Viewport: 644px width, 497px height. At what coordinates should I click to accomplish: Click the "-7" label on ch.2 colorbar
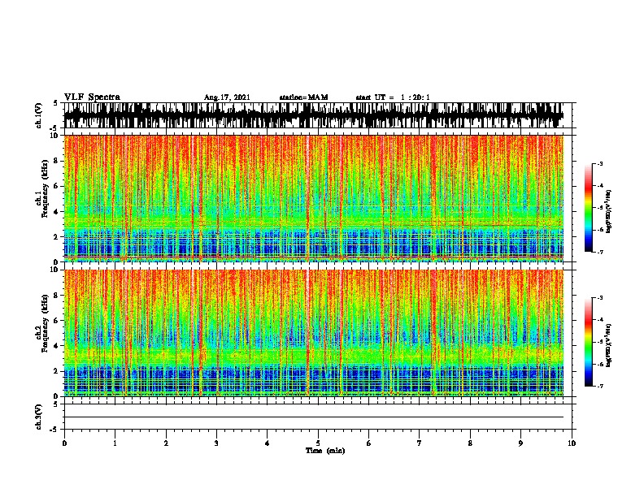[600, 387]
